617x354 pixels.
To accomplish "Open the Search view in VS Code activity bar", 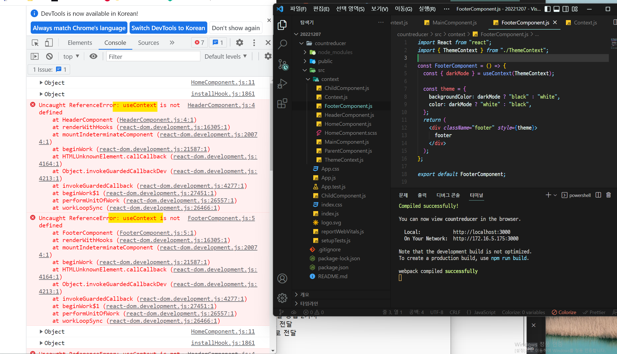I will (282, 44).
